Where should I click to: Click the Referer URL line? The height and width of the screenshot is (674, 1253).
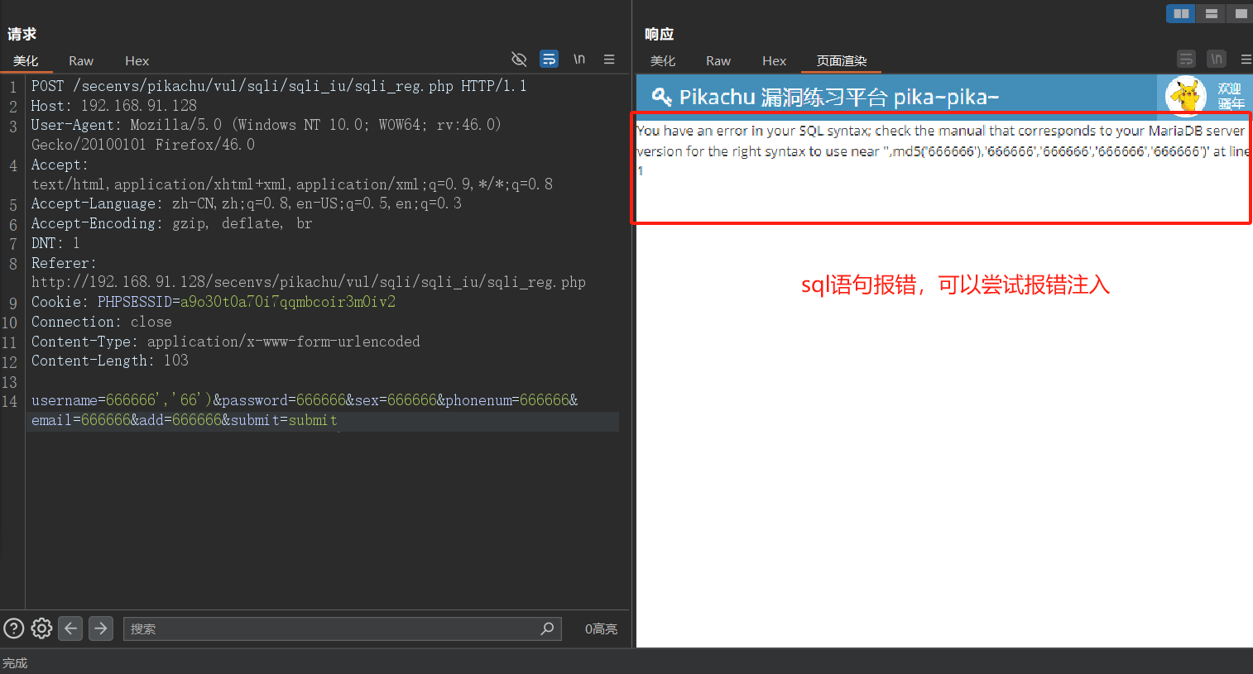[x=309, y=282]
